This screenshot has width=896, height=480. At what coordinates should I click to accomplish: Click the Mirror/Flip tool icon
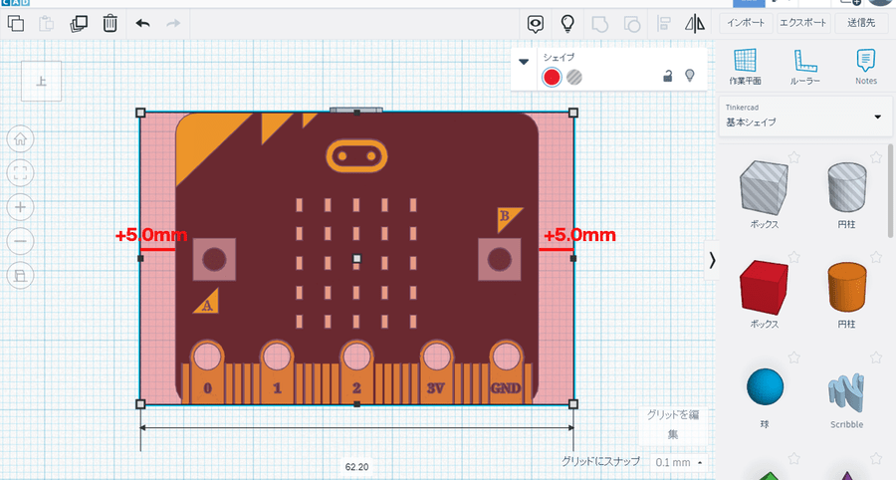coord(695,24)
